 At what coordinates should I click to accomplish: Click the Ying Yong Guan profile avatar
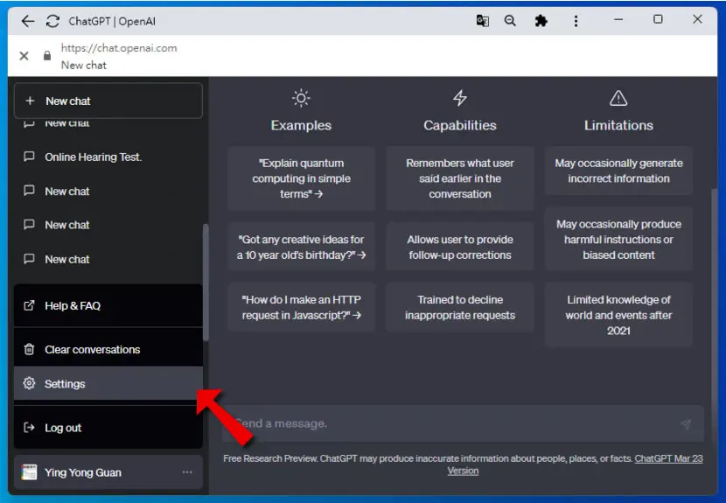29,472
